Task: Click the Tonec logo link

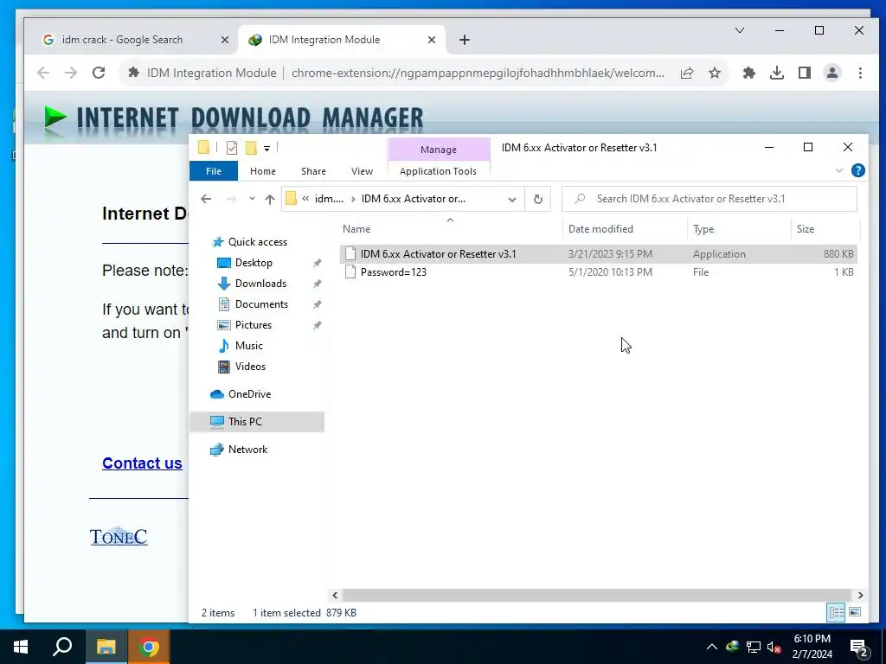Action: (x=119, y=536)
